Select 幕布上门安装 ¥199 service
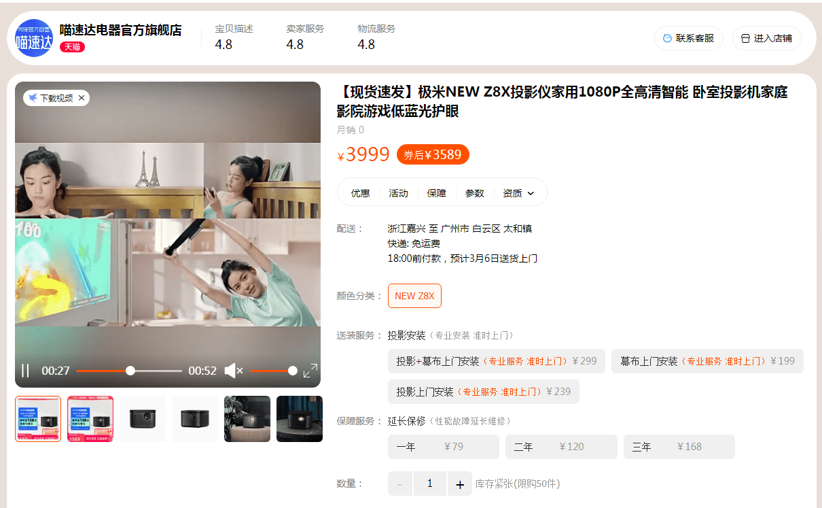The width and height of the screenshot is (822, 508). point(707,361)
